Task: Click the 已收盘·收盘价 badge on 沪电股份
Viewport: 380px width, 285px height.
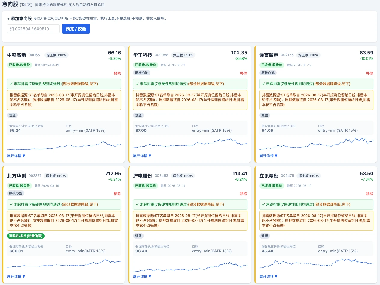Action: 145,186
